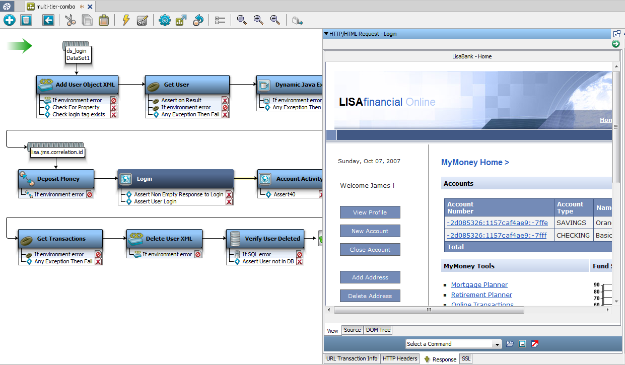Select the add new step plus icon
The height and width of the screenshot is (365, 625).
pos(9,20)
